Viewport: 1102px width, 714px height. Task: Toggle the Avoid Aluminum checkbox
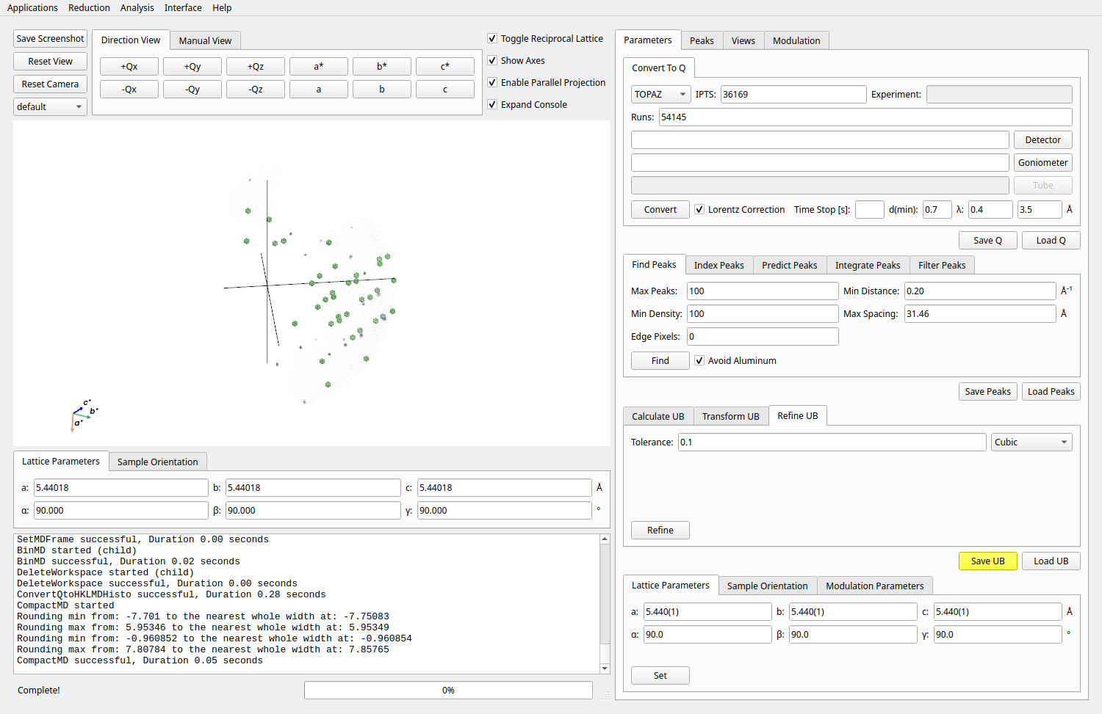tap(699, 360)
